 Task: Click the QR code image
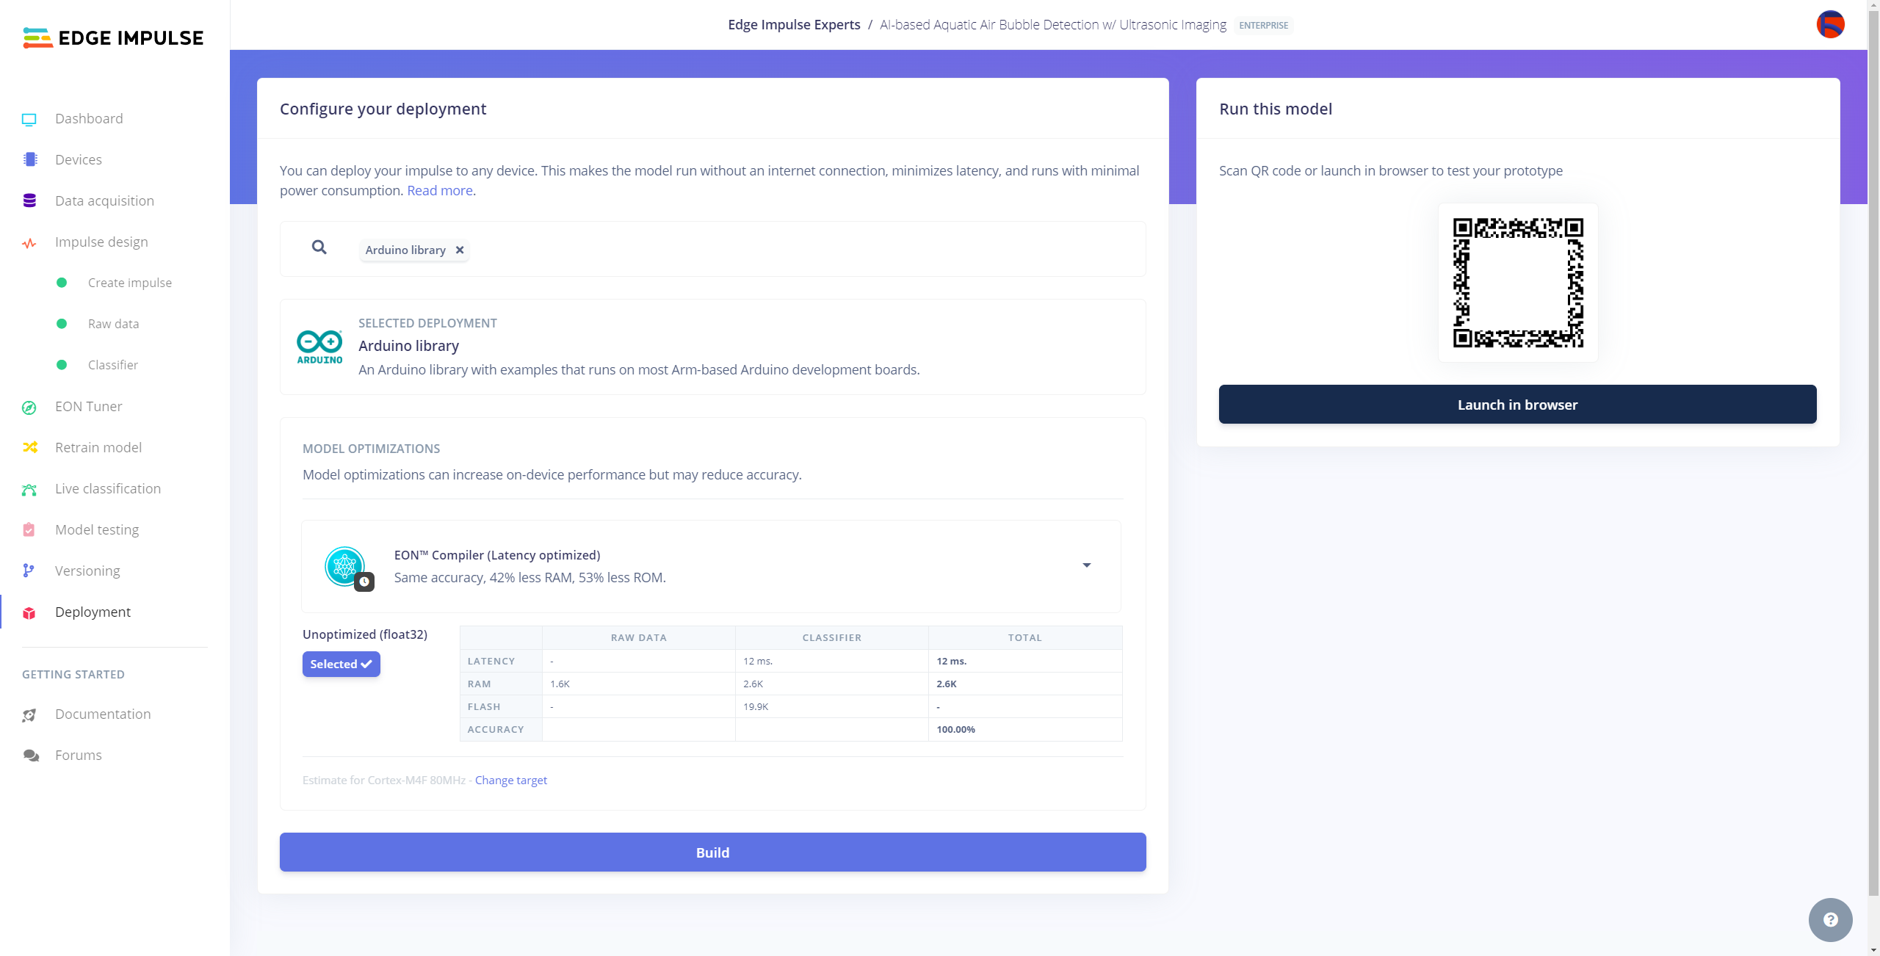1517,283
